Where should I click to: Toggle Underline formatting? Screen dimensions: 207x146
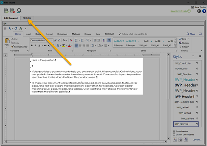39,45
